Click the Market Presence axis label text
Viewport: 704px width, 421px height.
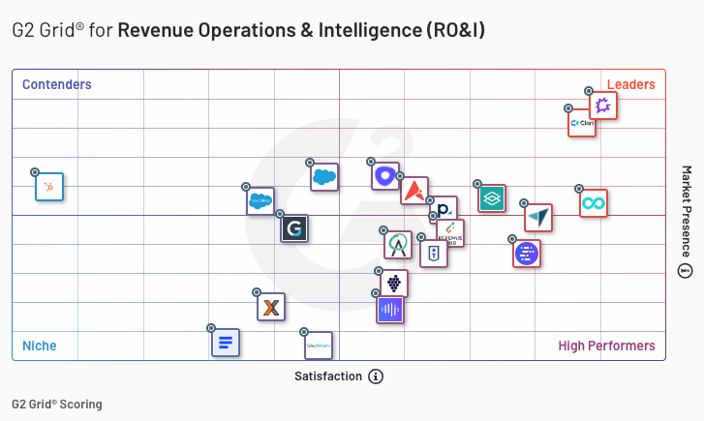(686, 211)
